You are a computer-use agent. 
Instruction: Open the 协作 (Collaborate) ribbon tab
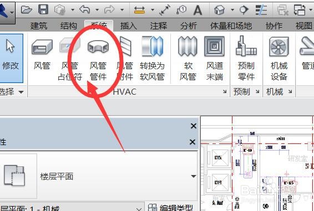274,26
